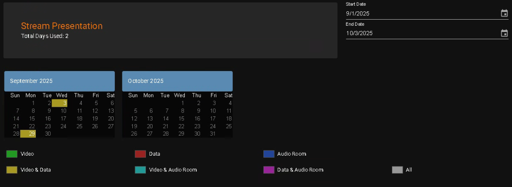
Task: Select highlighted September 3 in the calendar
Action: [60, 103]
